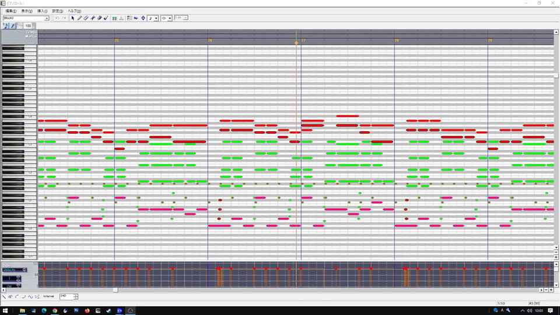Select the freehand curve drawing tool
Screen dimensions: 560x315
[10, 297]
